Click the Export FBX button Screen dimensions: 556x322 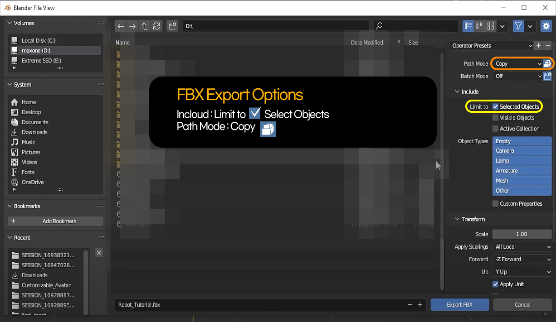pyautogui.click(x=459, y=305)
